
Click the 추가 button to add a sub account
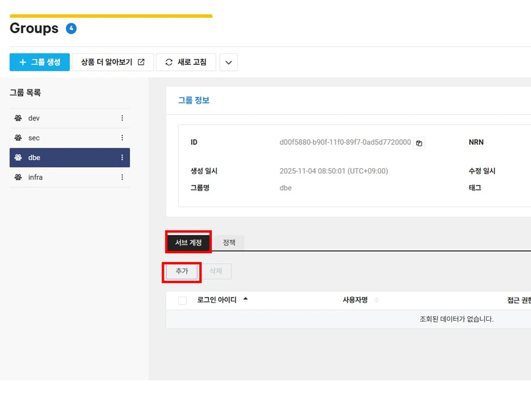pos(181,271)
